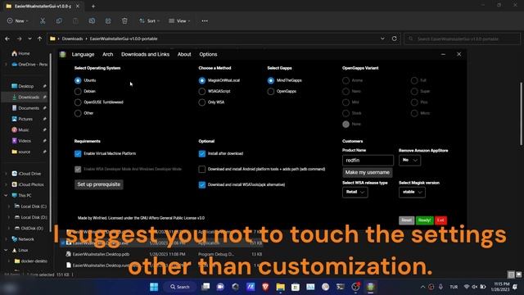This screenshot has width=524, height=295.
Task: Open the View dropdown in Explorer toolbar
Action: 179,20
